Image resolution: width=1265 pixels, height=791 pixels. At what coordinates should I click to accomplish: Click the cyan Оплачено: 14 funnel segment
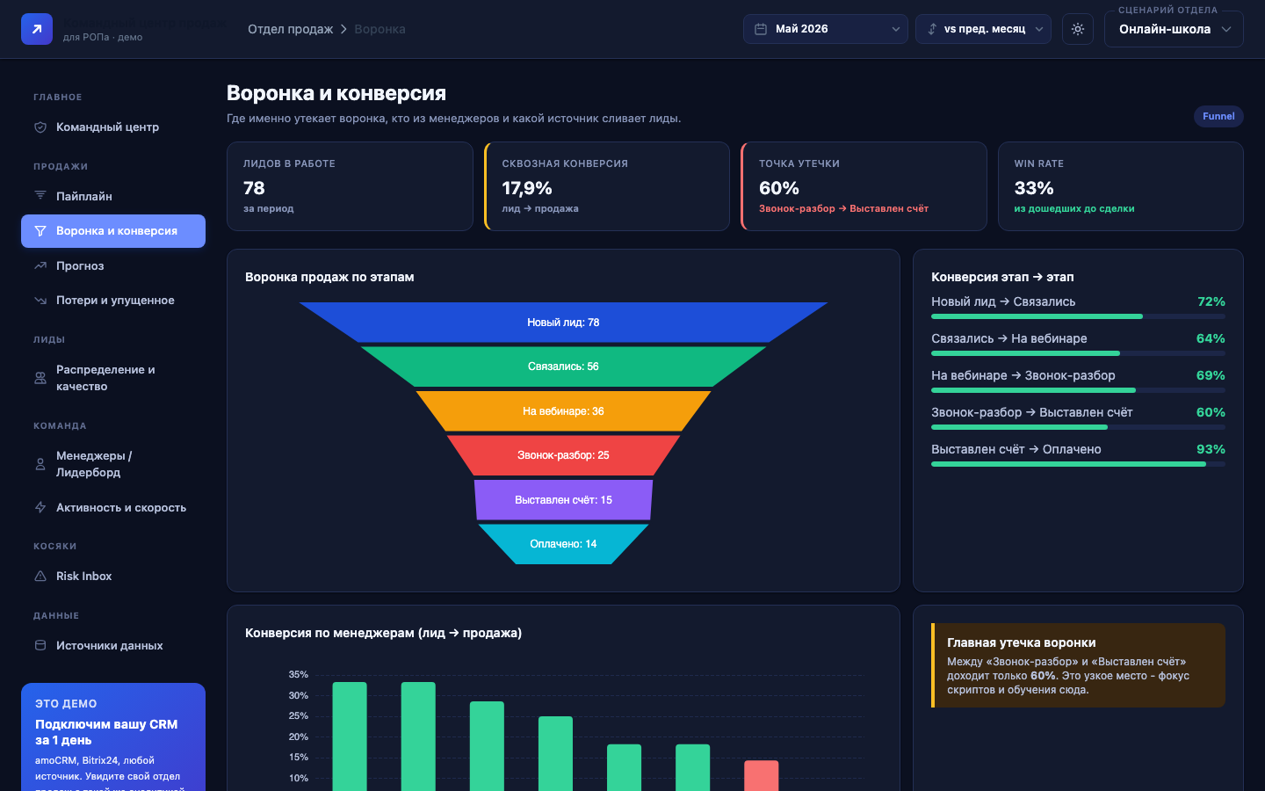click(563, 544)
